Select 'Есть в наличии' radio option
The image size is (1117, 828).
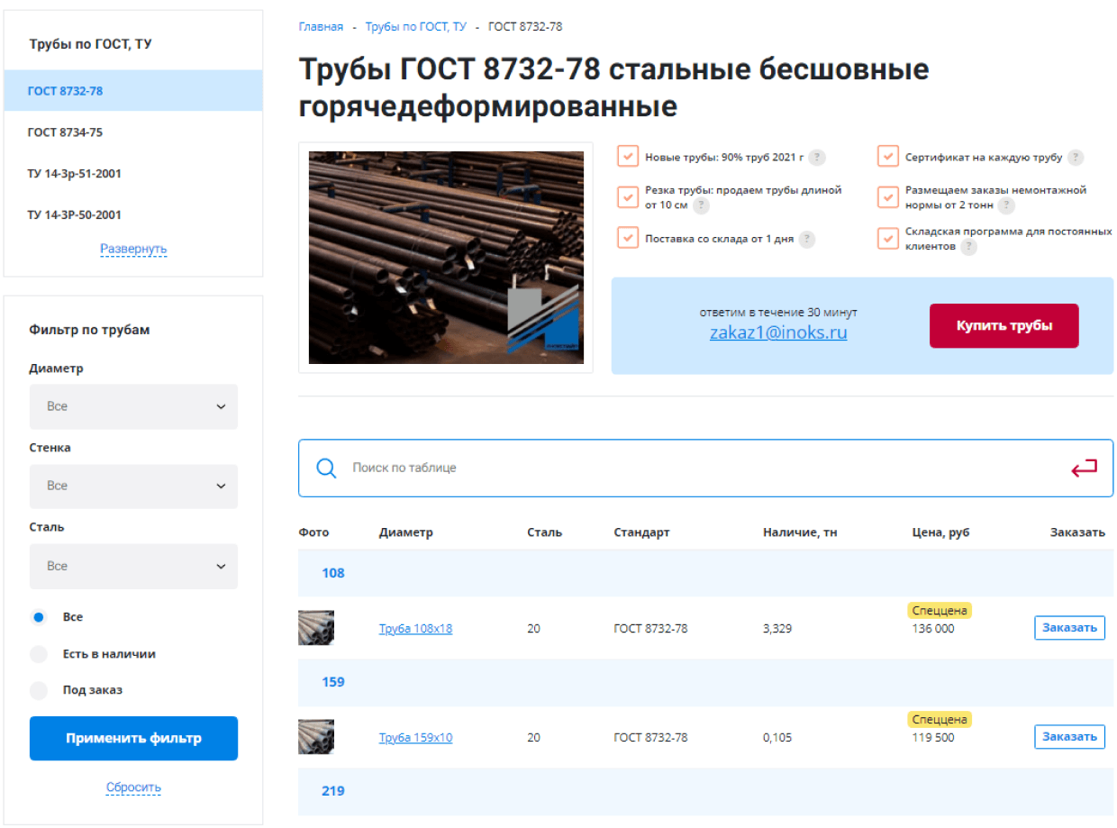(39, 654)
